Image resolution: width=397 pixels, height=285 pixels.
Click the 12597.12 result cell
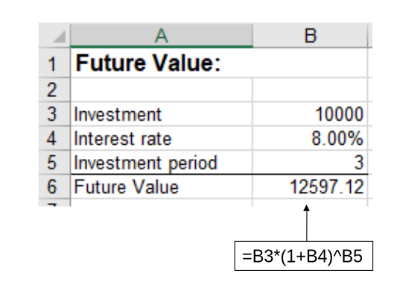[x=310, y=187]
